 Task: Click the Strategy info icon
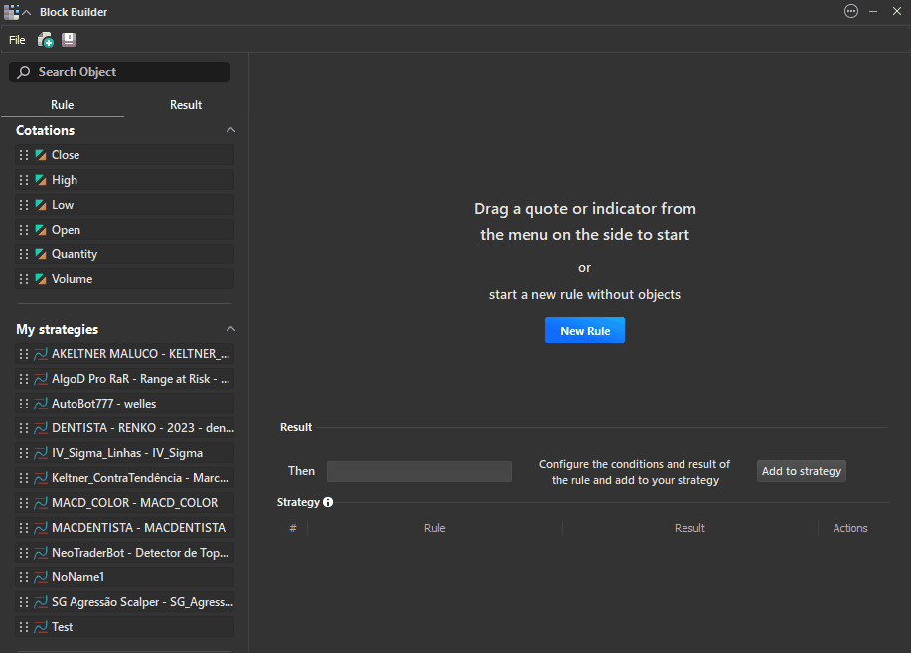point(328,502)
